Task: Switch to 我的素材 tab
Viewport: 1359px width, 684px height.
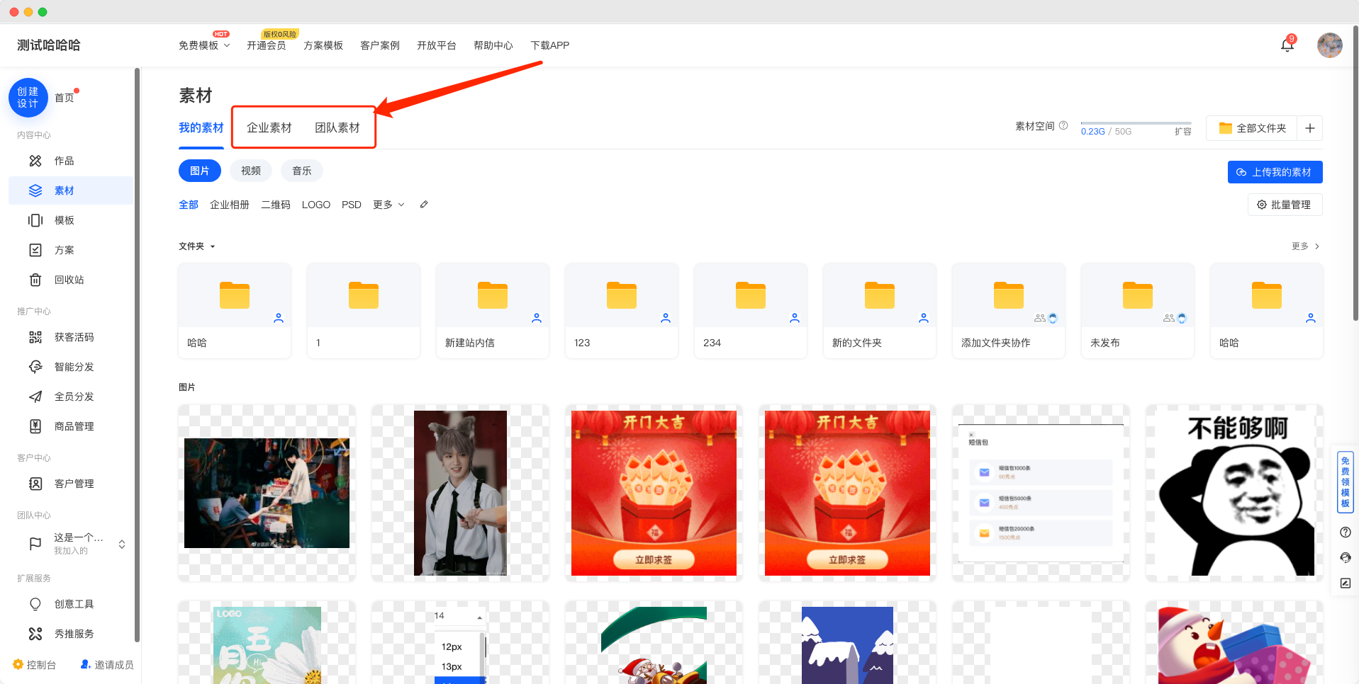Action: click(201, 127)
